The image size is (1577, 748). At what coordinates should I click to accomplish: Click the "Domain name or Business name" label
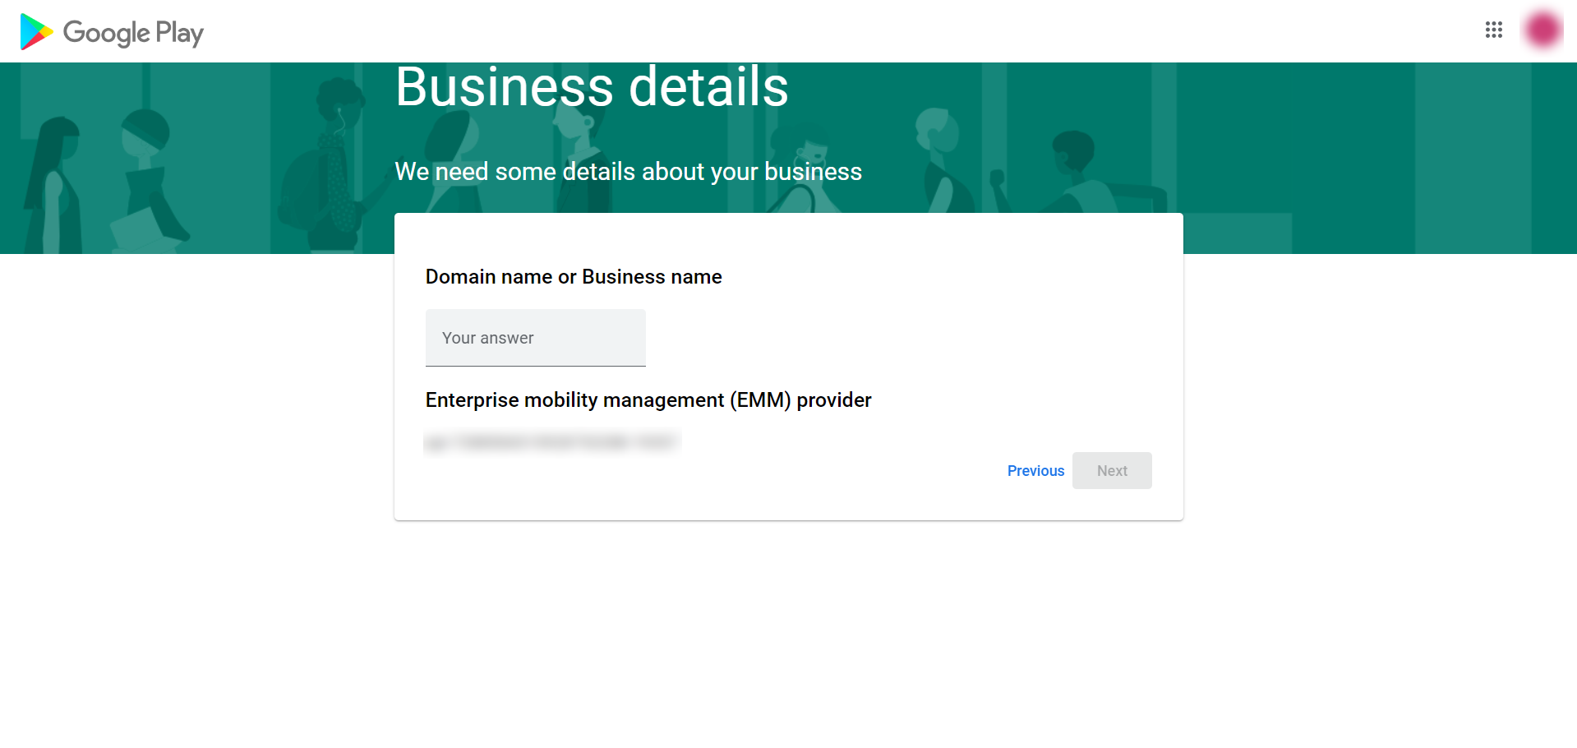574,277
